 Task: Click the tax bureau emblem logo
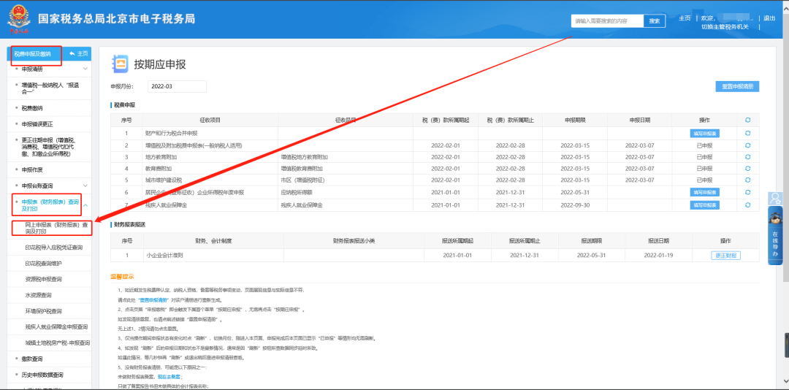click(18, 19)
